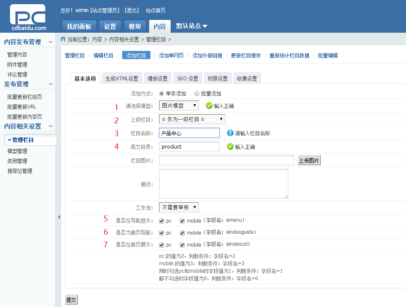Click the 退出 logout link
The width and height of the screenshot is (406, 307).
click(132, 10)
